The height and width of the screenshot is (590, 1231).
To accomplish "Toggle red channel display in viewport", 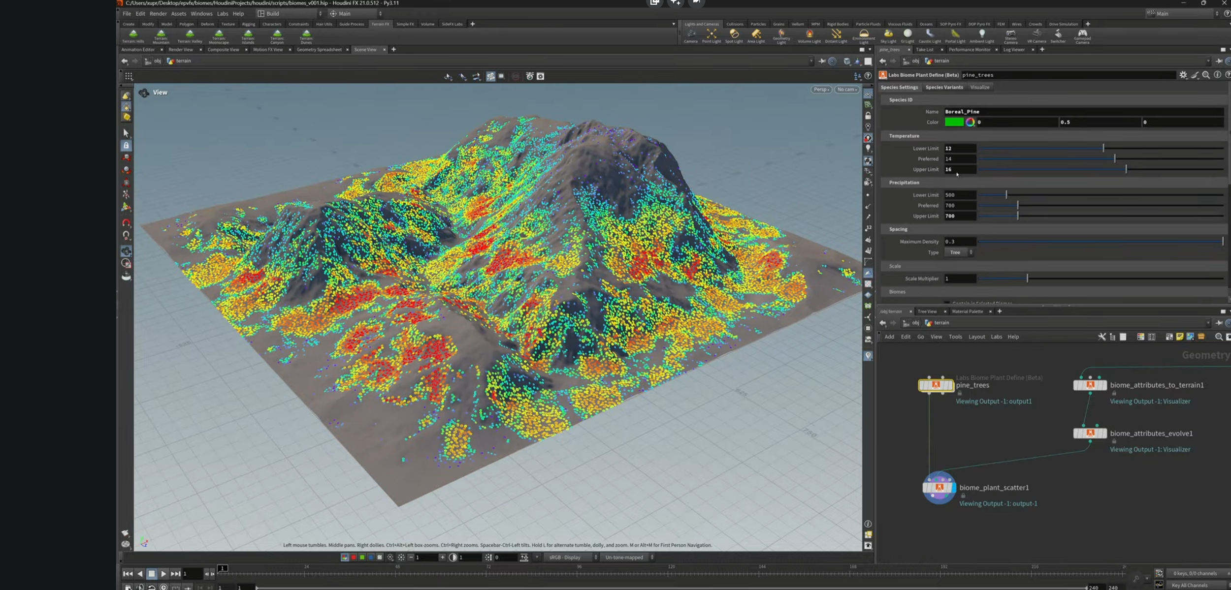I will click(353, 557).
